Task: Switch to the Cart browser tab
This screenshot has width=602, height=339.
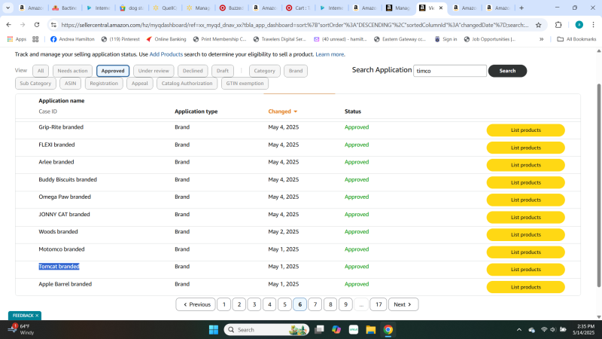Action: point(299,8)
